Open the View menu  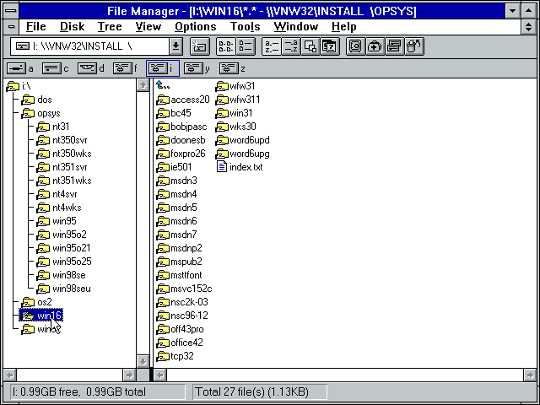148,26
